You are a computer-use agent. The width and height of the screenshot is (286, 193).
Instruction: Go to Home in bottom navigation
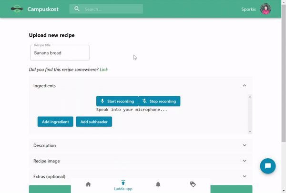[88, 184]
